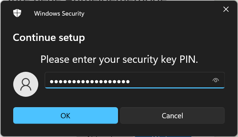Click the blue underline of PIN field
The image size is (238, 137).
(x=135, y=88)
